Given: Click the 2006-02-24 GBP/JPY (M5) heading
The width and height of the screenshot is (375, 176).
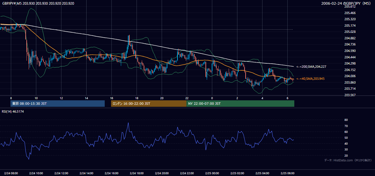Looking at the screenshot, I should [x=347, y=4].
